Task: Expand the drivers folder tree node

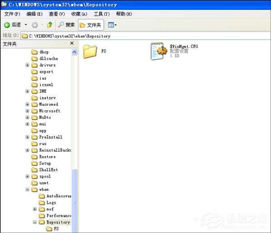Action: pyautogui.click(x=28, y=65)
